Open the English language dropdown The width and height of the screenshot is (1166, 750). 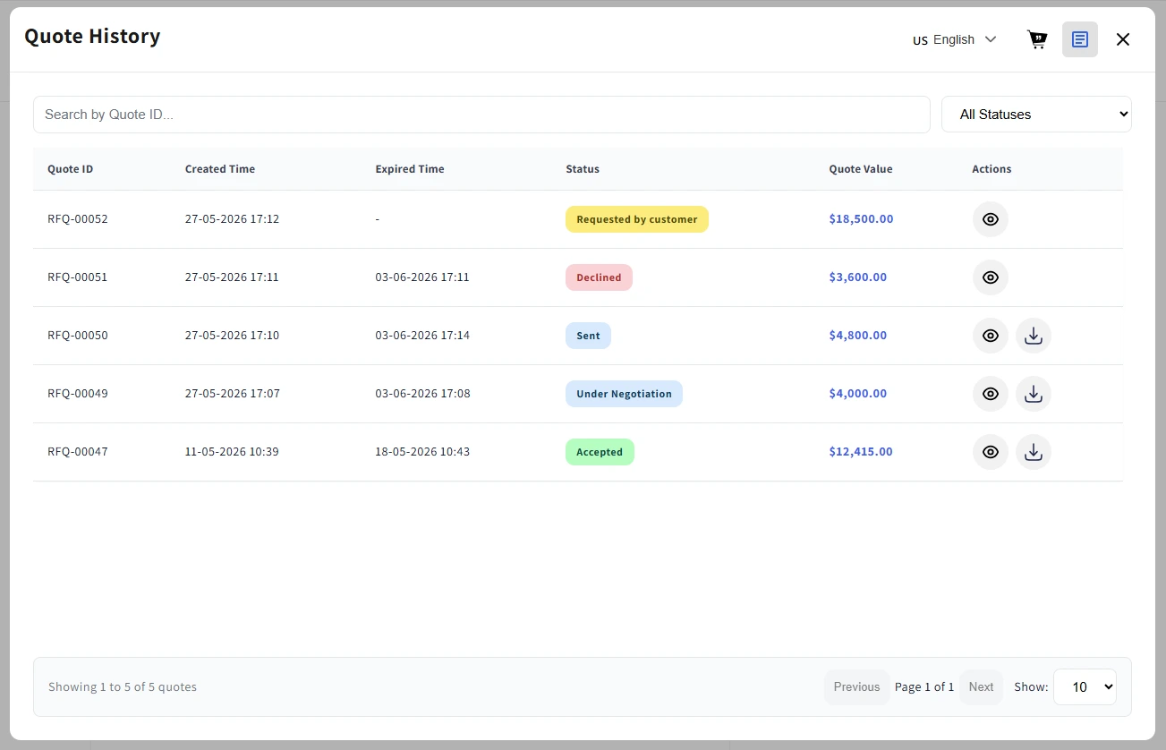click(954, 39)
